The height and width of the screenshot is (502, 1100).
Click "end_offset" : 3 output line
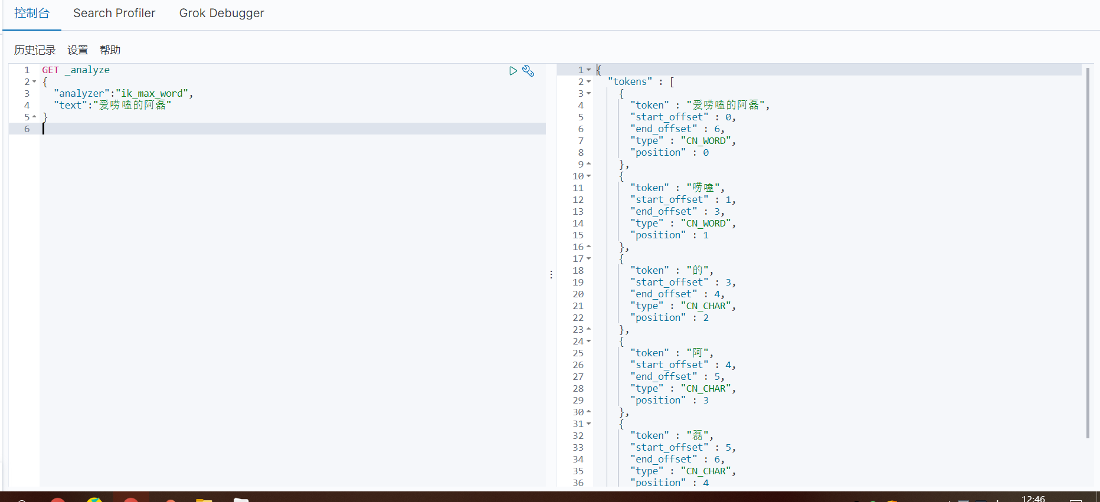[677, 211]
